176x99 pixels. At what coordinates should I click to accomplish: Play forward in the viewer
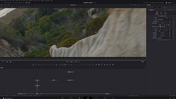click(74, 62)
